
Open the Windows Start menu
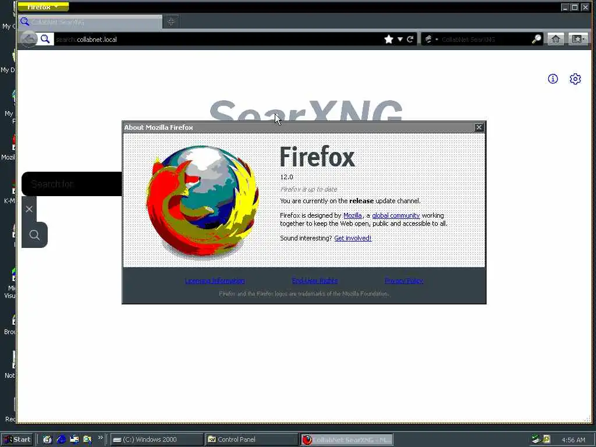[17, 439]
